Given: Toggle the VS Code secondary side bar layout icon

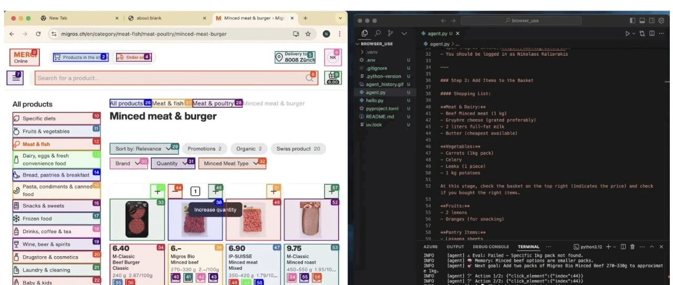Looking at the screenshot, I should (x=652, y=20).
